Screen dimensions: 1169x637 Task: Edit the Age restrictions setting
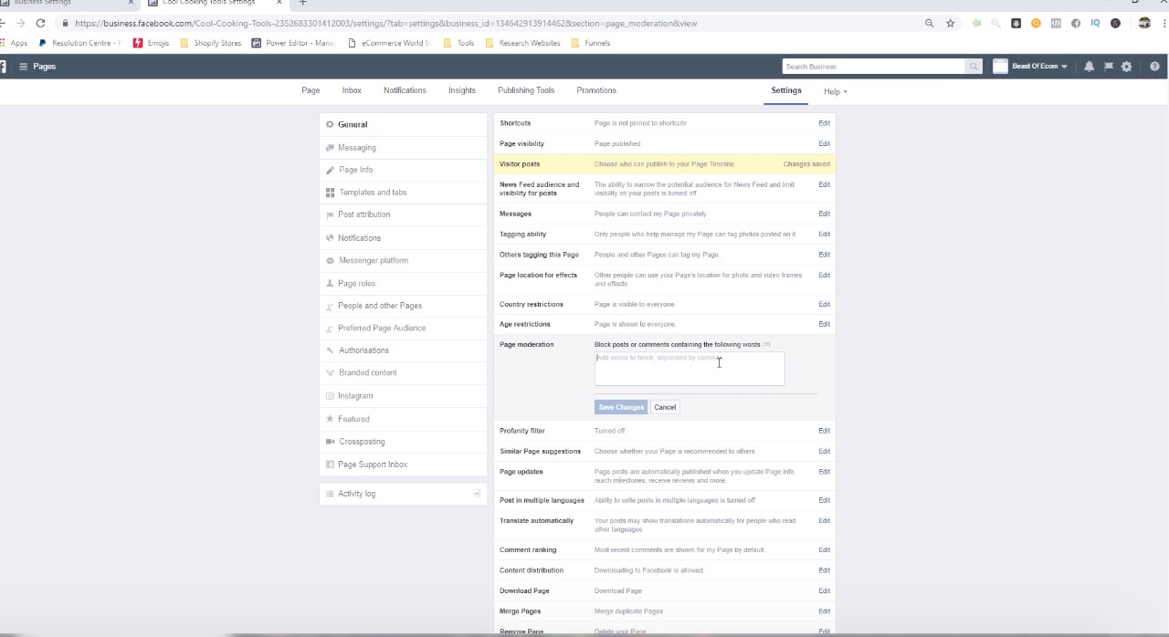tap(824, 324)
